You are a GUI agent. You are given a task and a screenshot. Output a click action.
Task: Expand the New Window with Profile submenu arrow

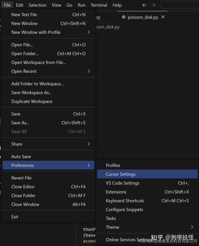click(89, 32)
